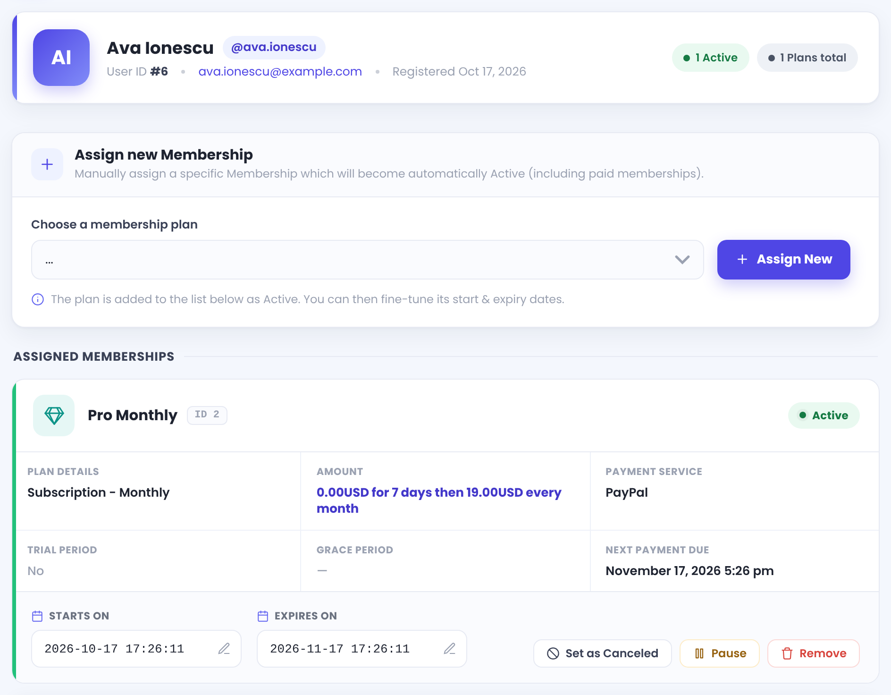Click the Expires On date field
The image size is (891, 695).
pyautogui.click(x=362, y=649)
